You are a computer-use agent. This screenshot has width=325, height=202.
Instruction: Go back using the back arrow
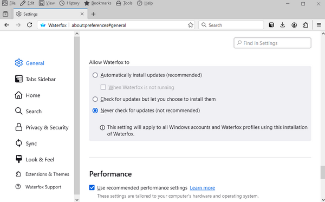(7, 25)
